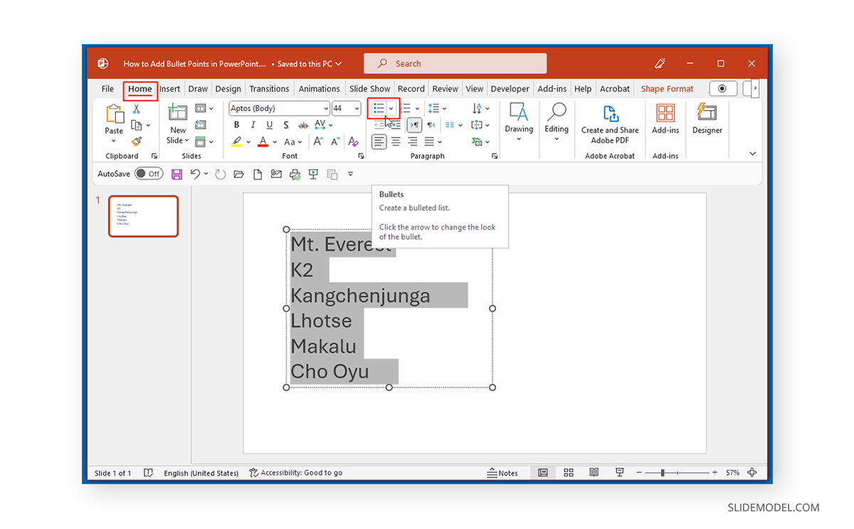Toggle the Notes pane
Image resolution: width=854 pixels, height=529 pixels.
pos(502,473)
